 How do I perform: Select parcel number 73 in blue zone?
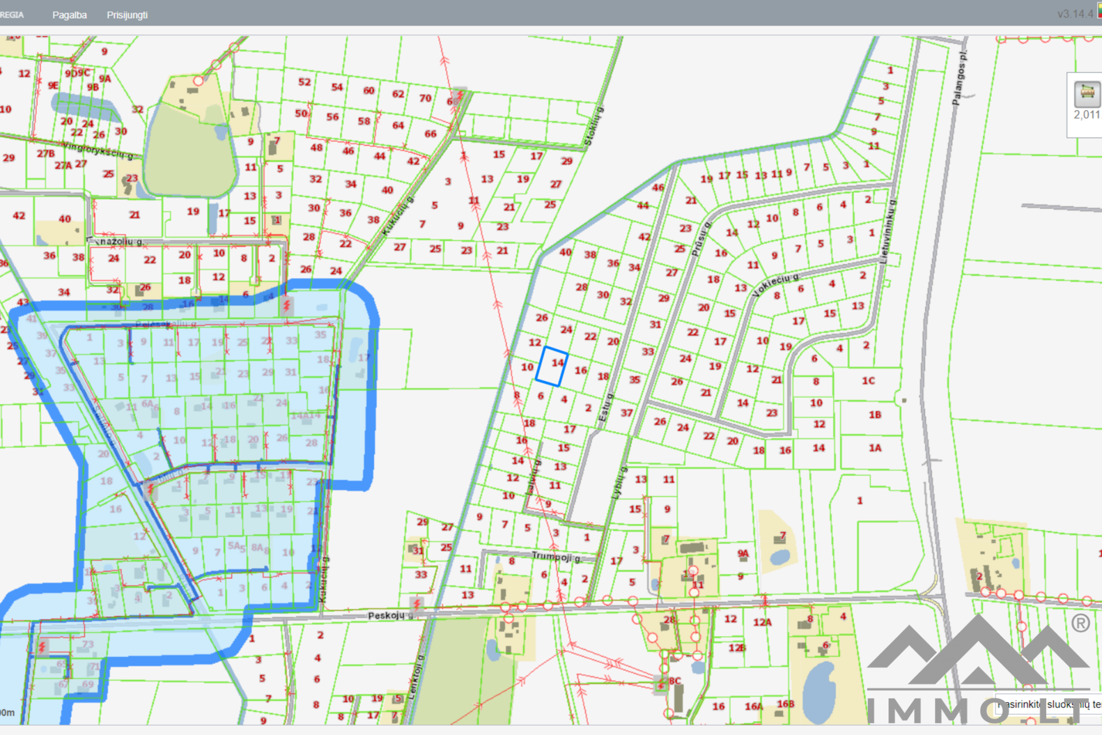point(88,644)
